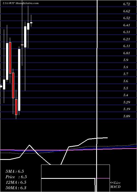Click the 5.6 price axis label

[x=126, y=81]
